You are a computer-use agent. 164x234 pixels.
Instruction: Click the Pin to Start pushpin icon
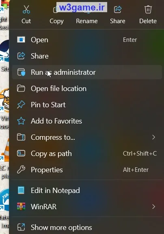(x=21, y=105)
